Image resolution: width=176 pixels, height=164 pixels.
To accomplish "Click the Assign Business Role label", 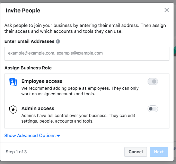I will 28,68.
